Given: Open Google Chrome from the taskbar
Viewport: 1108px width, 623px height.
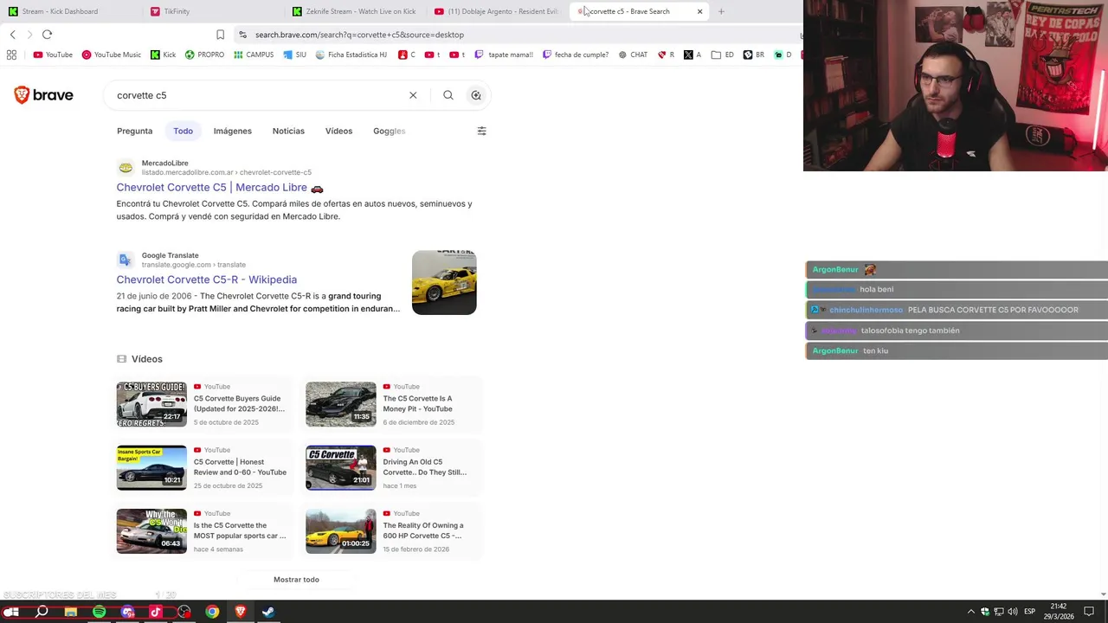Looking at the screenshot, I should (x=212, y=612).
